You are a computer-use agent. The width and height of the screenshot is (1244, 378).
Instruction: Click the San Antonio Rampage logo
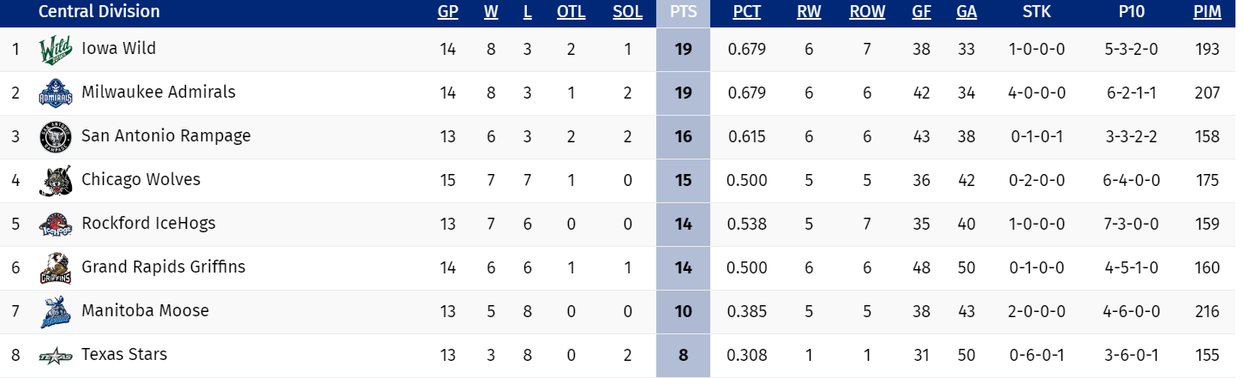tap(53, 137)
